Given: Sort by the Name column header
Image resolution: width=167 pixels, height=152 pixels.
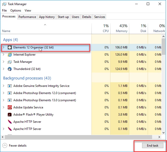Looking at the screenshot, I should (x=46, y=28).
